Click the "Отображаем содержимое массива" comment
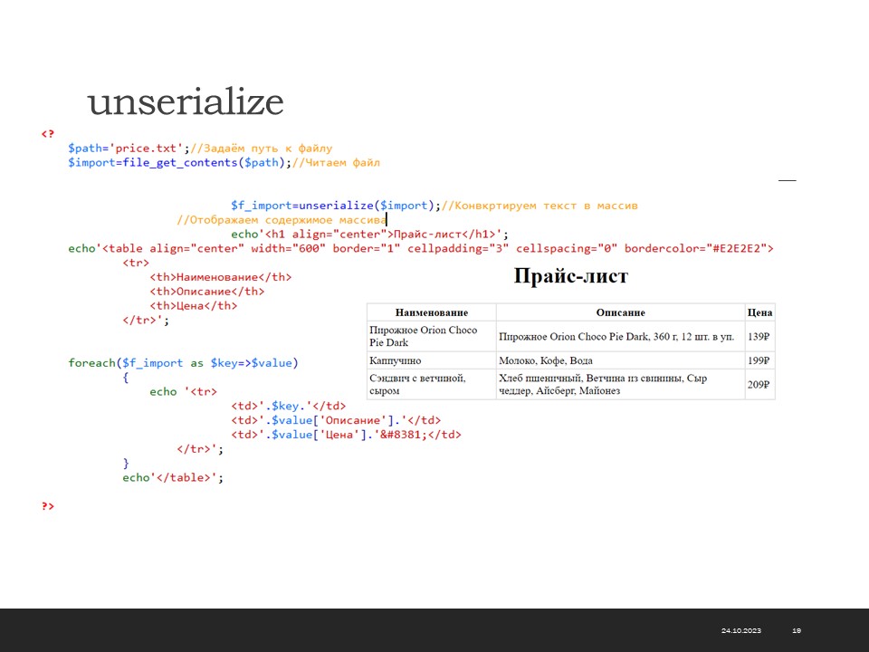The width and height of the screenshot is (869, 652). point(282,220)
